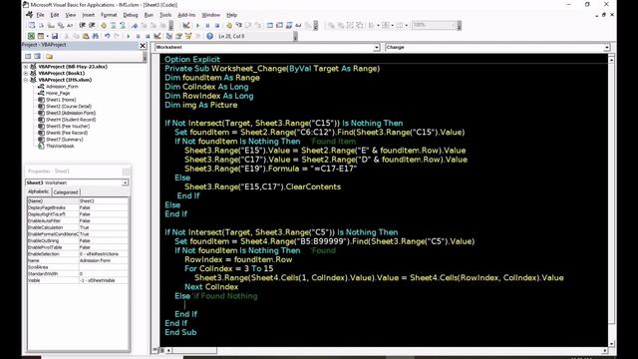Open the Debug menu
638x359 pixels.
pos(131,15)
